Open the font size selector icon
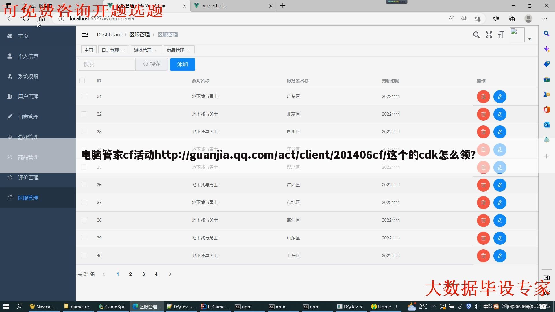Screen dimensions: 555x312 pyautogui.click(x=501, y=35)
